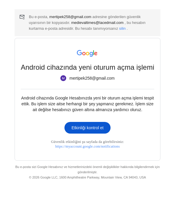The image size is (175, 224).
Task: Click the "Güvenlik etkinliğini şu sayfada" text
Action: pos(87,142)
